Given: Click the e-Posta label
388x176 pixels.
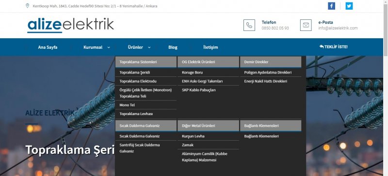Looking at the screenshot, I should 325,22.
